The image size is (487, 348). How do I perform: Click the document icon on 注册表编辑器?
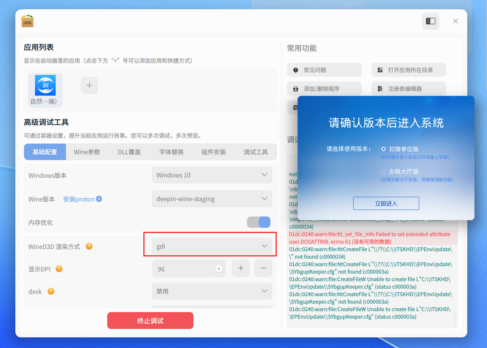pos(380,89)
